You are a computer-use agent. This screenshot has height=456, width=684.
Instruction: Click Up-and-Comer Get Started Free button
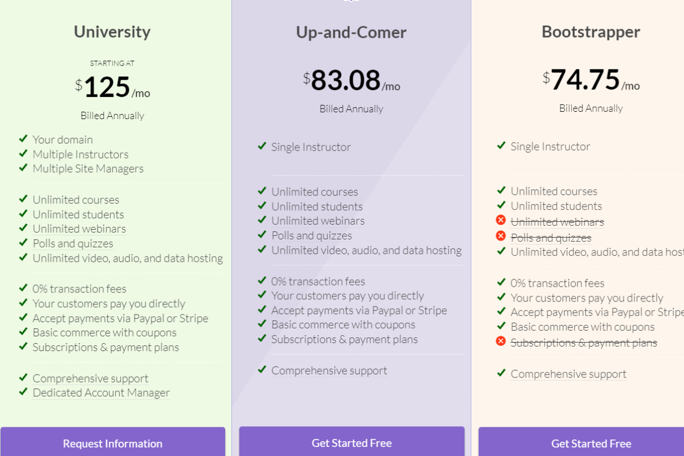click(352, 442)
